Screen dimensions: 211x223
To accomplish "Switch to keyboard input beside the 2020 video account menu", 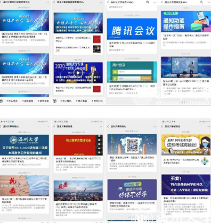I will point(55,101).
